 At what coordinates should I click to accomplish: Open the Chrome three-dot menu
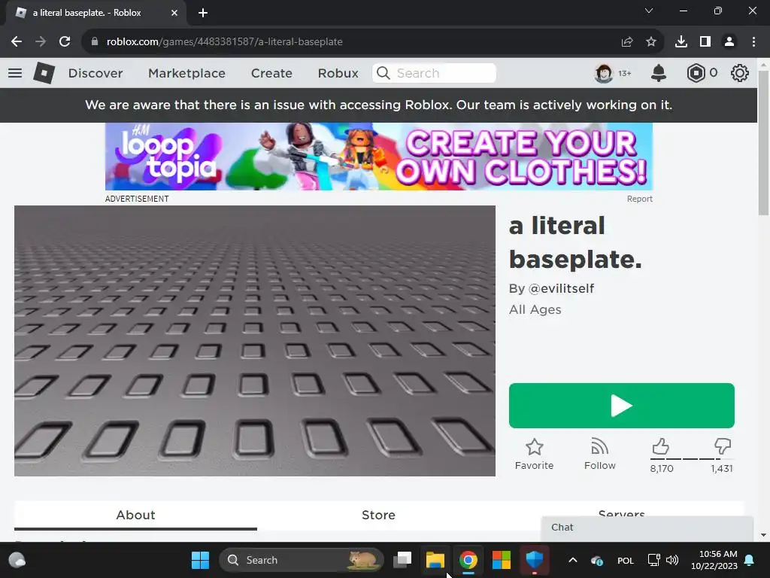tap(753, 42)
